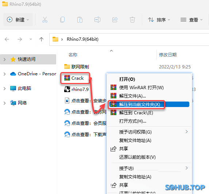Click the folder icon in address bar
Screen dimensions: 209x194
(x=55, y=39)
